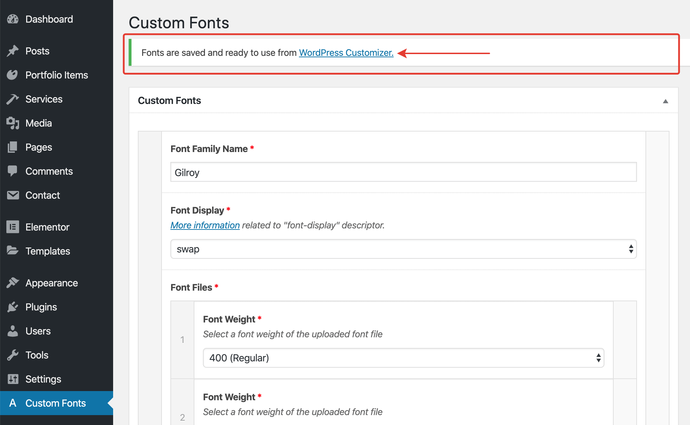Screen dimensions: 690x425
Task: Open the Appearance menu
Action: (x=52, y=283)
